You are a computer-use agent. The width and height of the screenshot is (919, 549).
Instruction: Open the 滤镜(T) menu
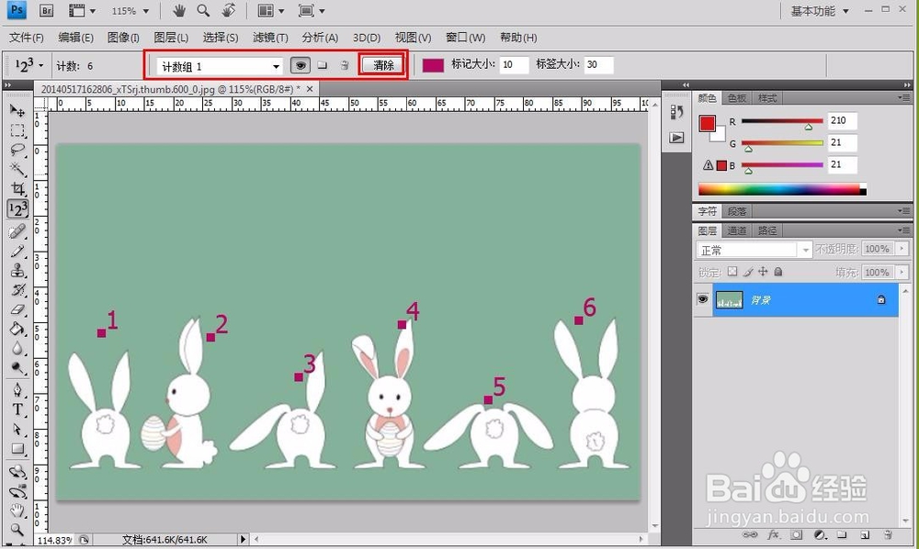(270, 38)
